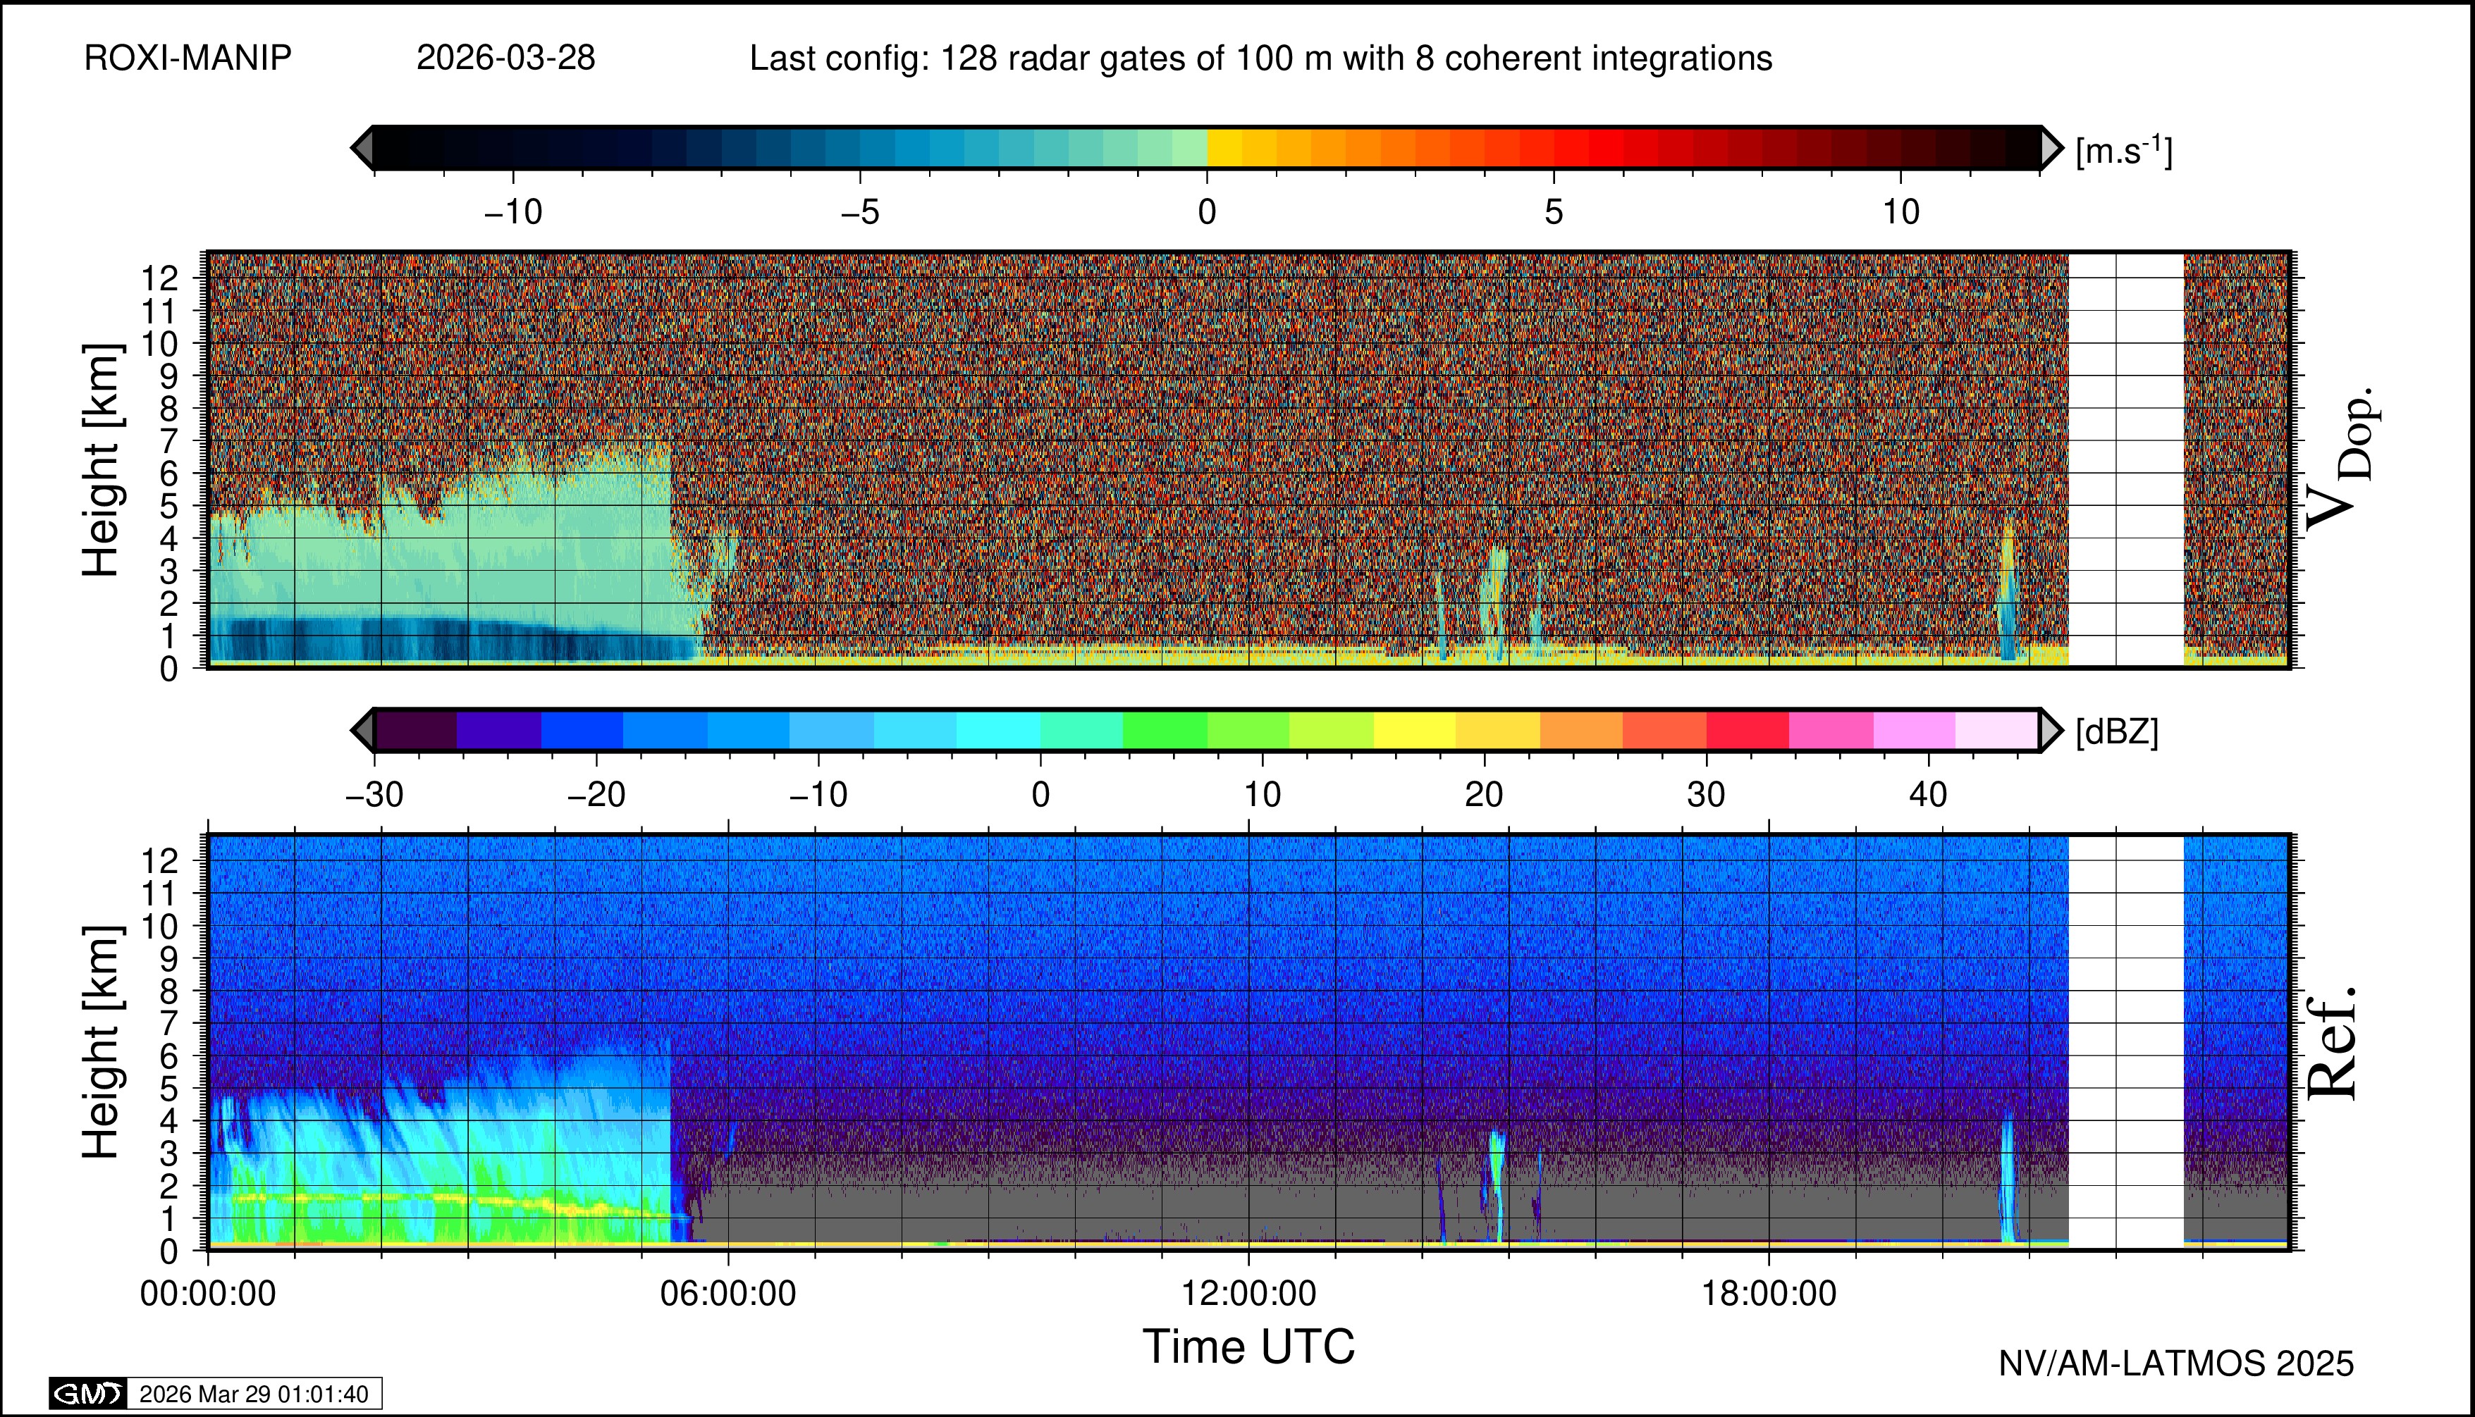Click the 06:00:00 time axis label
This screenshot has height=1417, width=2475.
pyautogui.click(x=727, y=1294)
